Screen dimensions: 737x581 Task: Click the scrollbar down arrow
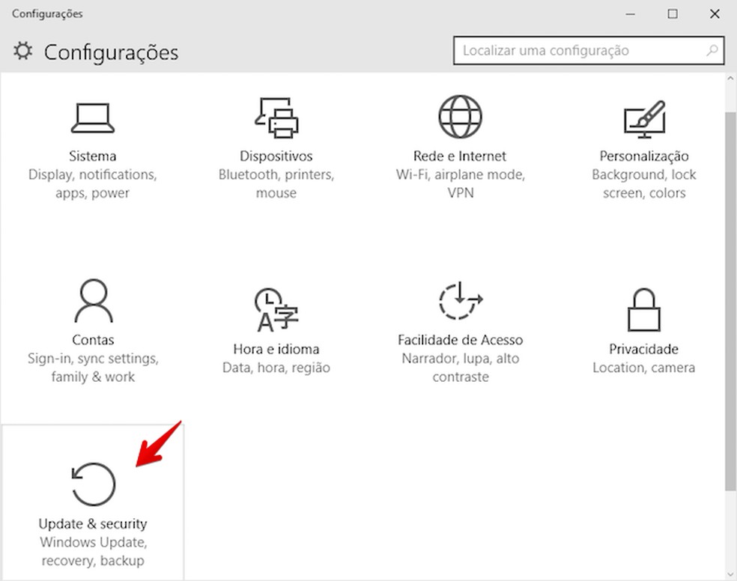point(730,574)
